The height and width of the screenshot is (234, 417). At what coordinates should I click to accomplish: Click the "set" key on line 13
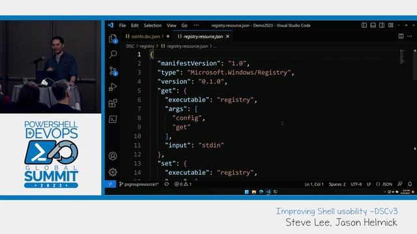167,163
